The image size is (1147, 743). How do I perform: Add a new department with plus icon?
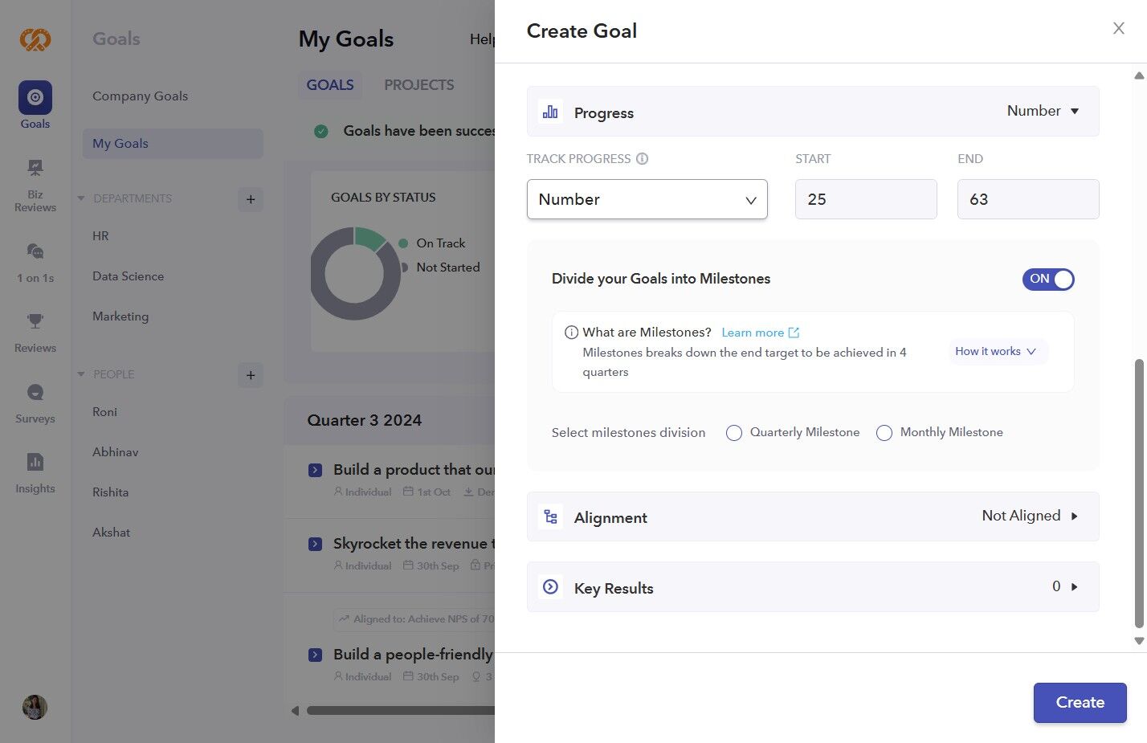point(251,199)
